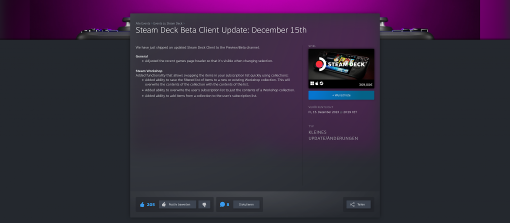Screen dimensions: 510x223
Task: Open discussions via 'Diskutieren' button
Action: click(x=246, y=204)
